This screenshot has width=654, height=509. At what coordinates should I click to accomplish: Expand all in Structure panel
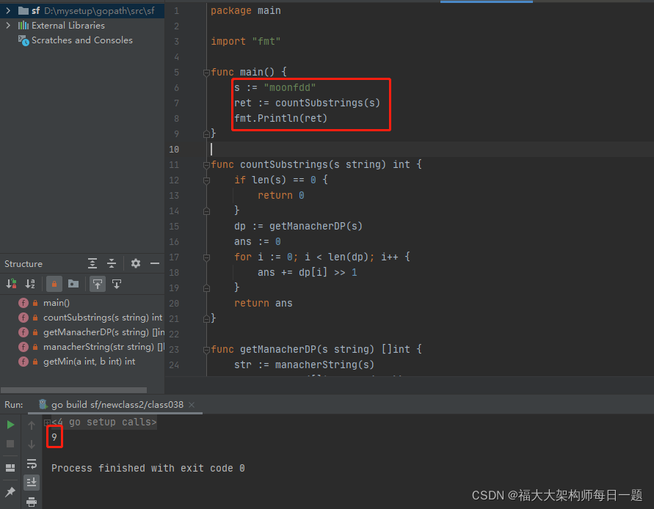(x=92, y=263)
